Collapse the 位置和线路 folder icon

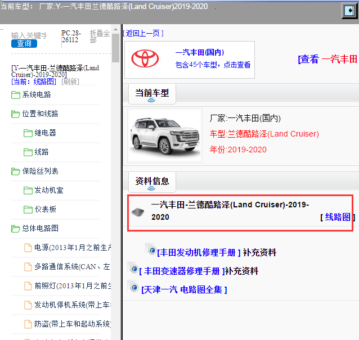point(16,114)
